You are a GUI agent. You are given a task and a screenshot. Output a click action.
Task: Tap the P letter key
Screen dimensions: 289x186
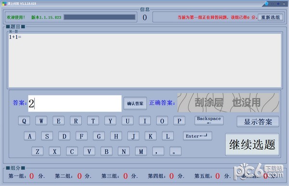click(179, 121)
